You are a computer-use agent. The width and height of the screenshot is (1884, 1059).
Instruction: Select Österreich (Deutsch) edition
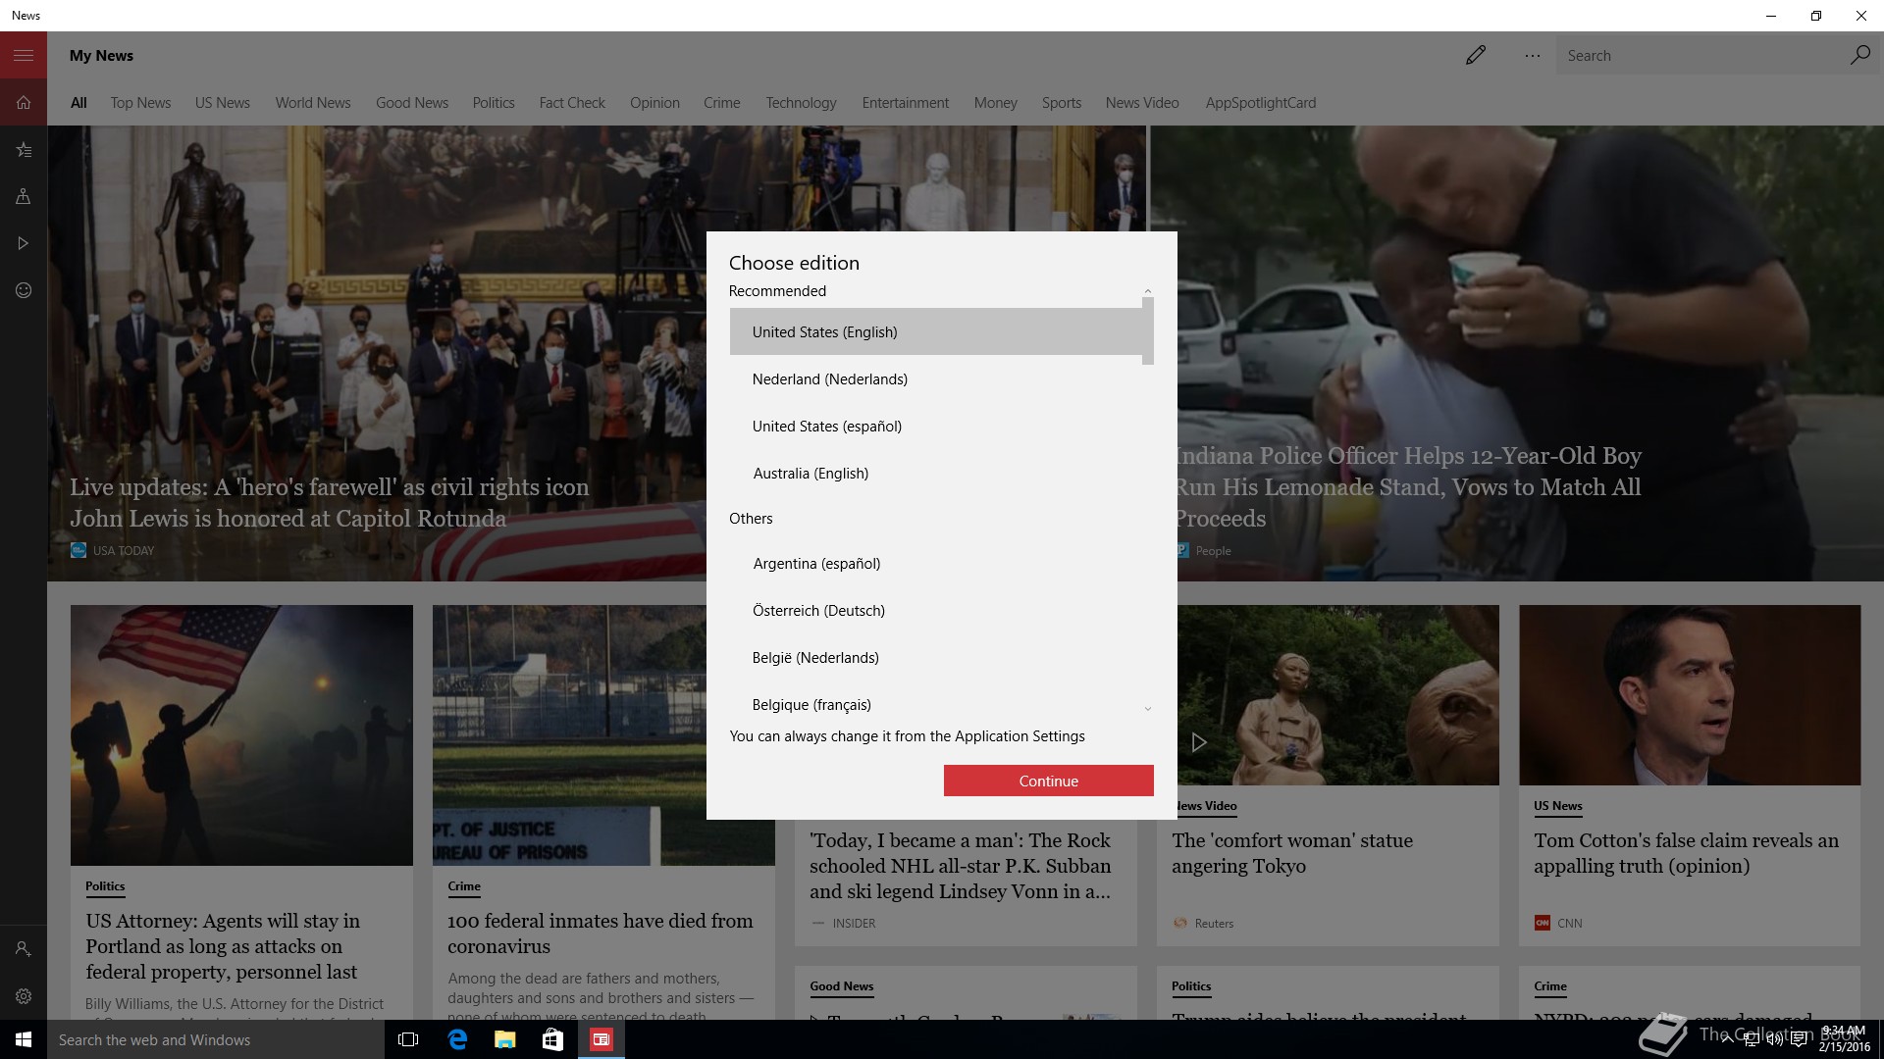click(x=935, y=610)
